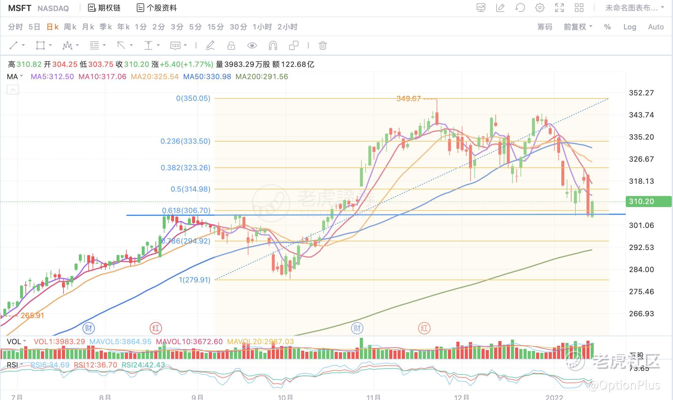This screenshot has height=400, width=673.
Task: Select the price range measure tool
Action: pos(148,46)
